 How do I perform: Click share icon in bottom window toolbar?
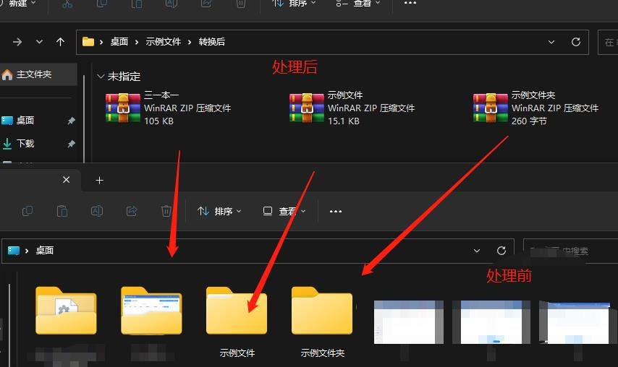132,211
